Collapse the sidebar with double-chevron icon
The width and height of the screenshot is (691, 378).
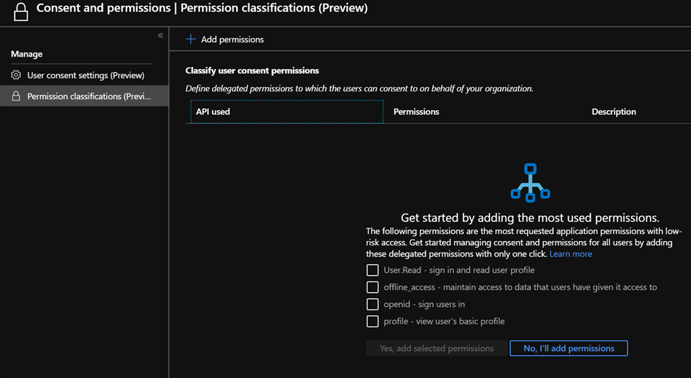(x=161, y=35)
